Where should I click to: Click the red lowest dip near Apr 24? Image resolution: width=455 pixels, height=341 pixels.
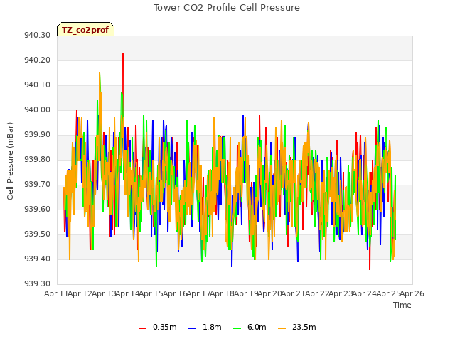[370, 269]
